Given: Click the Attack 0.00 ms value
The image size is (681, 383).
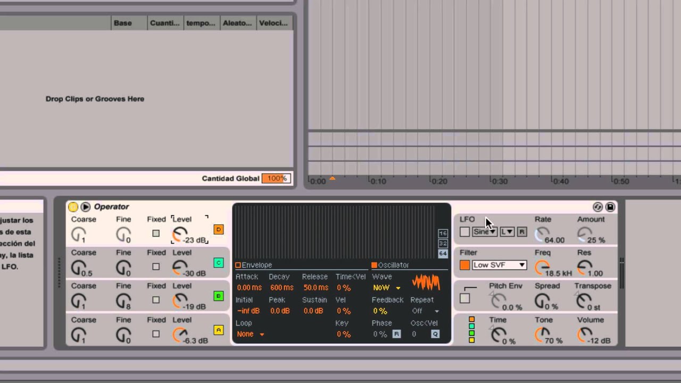Looking at the screenshot, I should coord(249,288).
